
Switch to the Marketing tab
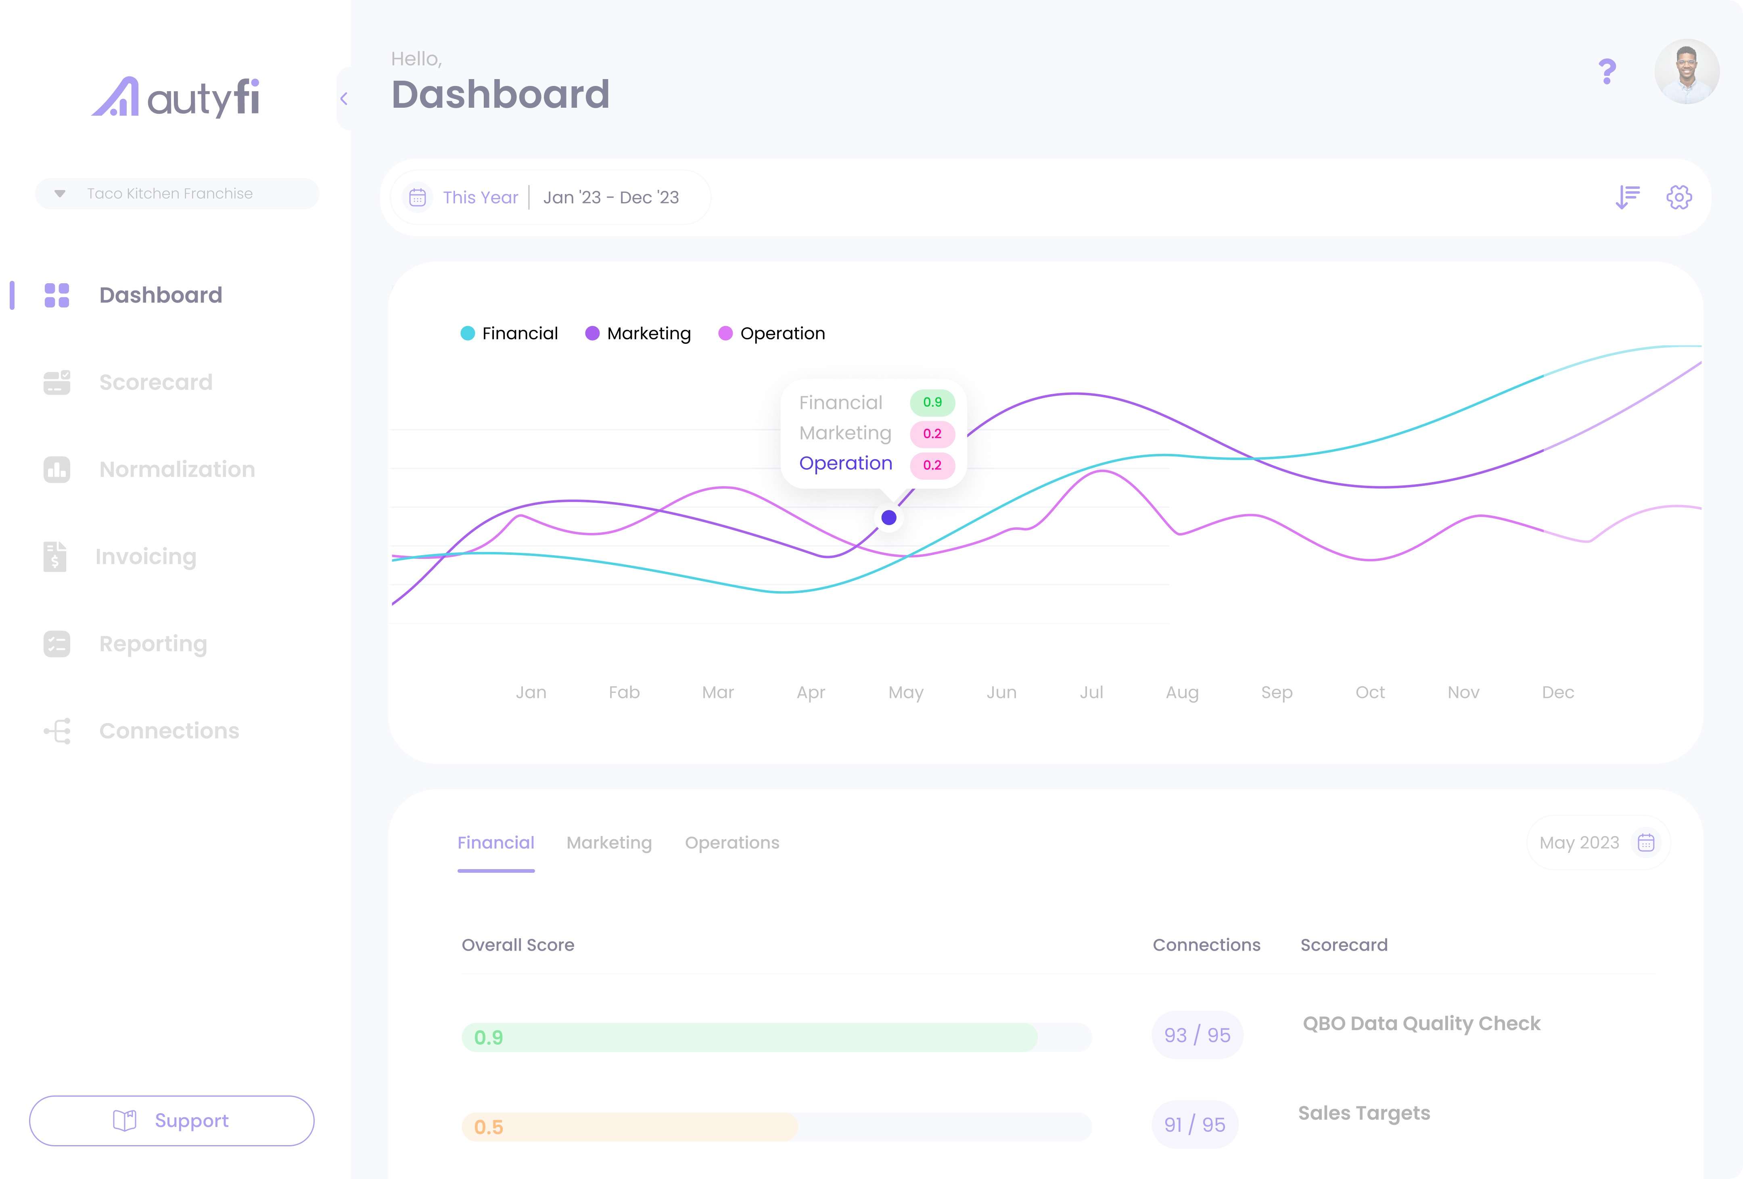coord(609,843)
